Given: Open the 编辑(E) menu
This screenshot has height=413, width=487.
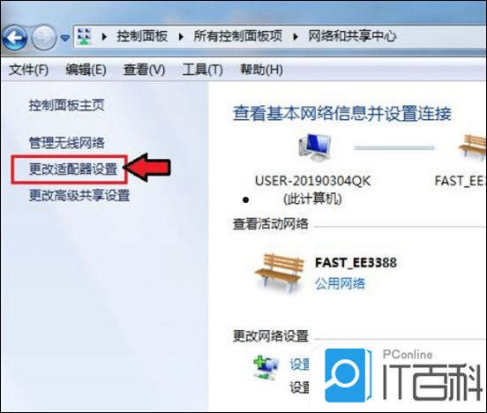Looking at the screenshot, I should (x=86, y=70).
